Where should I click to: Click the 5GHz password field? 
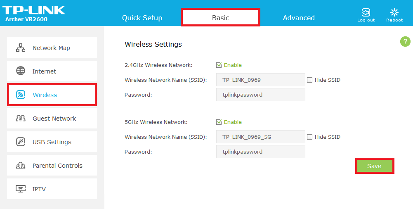[260, 152]
